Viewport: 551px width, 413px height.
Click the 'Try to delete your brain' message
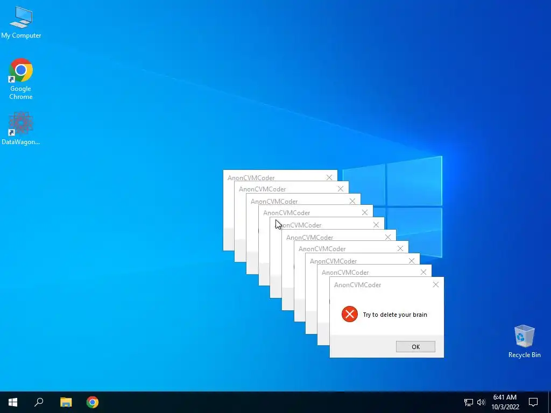[x=395, y=315]
